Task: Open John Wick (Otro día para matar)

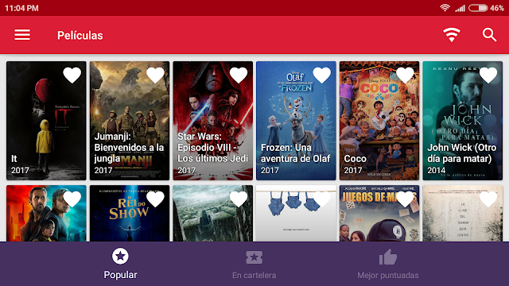Action: pyautogui.click(x=463, y=121)
